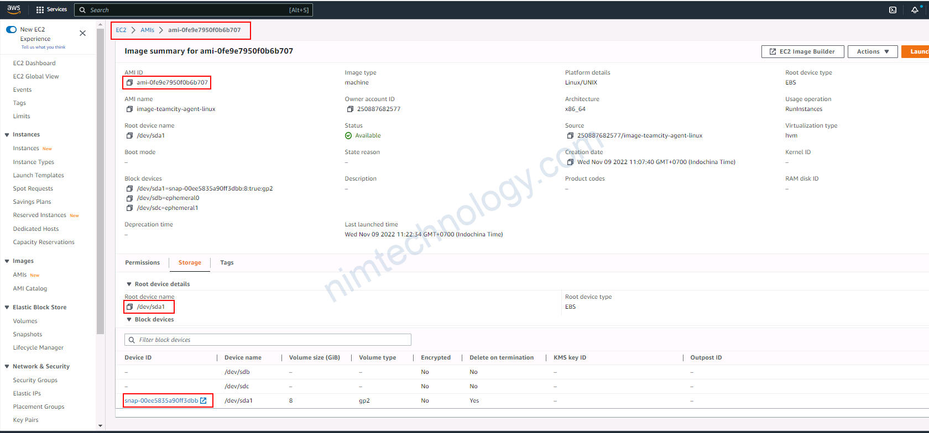Open EC2 Global View
929x433 pixels.
[x=36, y=76]
